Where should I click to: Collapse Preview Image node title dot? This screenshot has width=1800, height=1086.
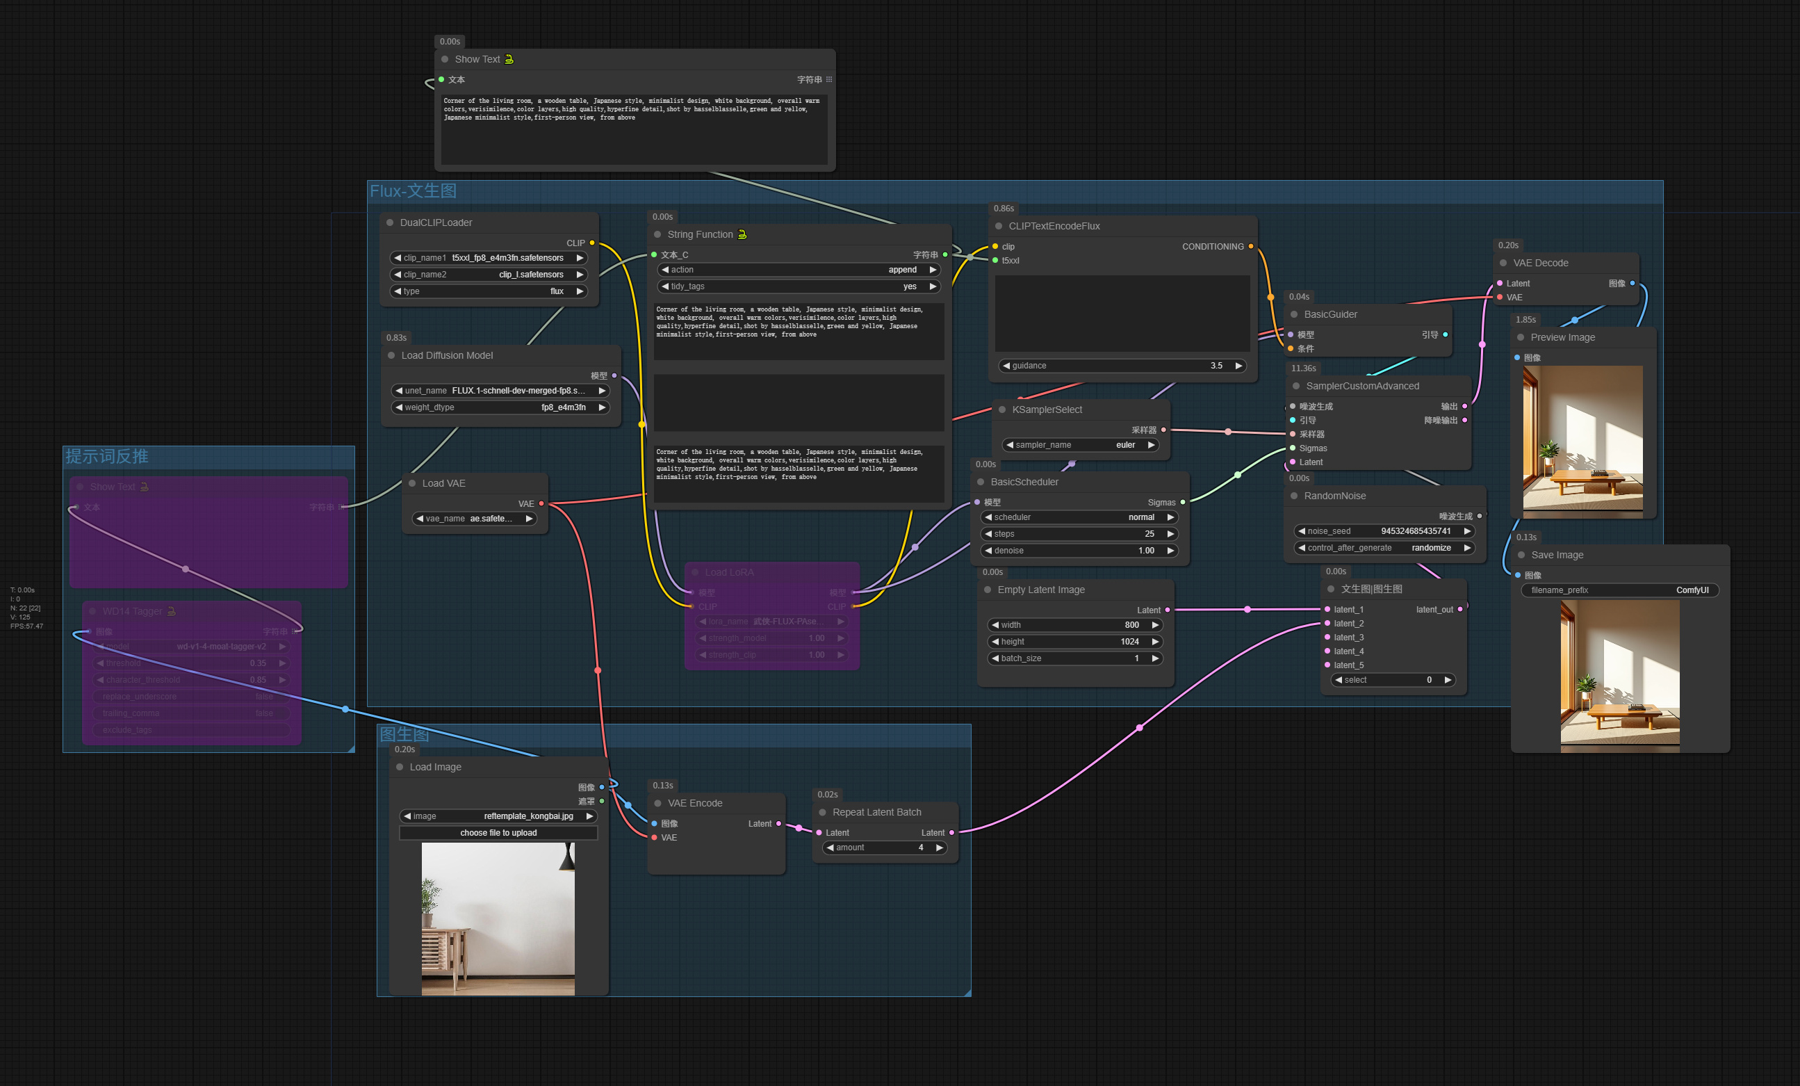pos(1521,337)
